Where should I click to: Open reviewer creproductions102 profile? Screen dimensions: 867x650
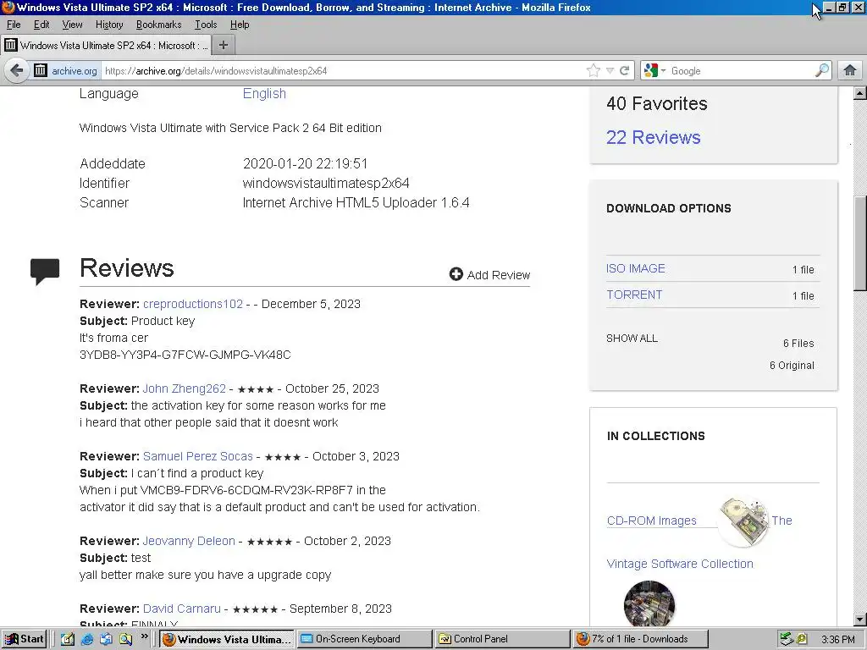click(x=193, y=304)
